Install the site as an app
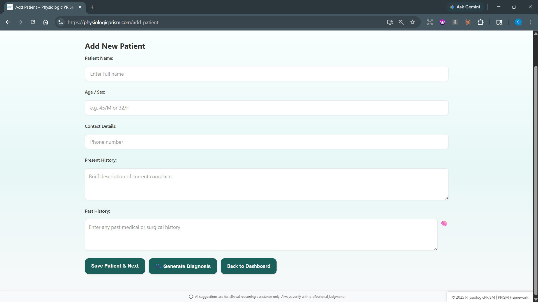 point(390,22)
